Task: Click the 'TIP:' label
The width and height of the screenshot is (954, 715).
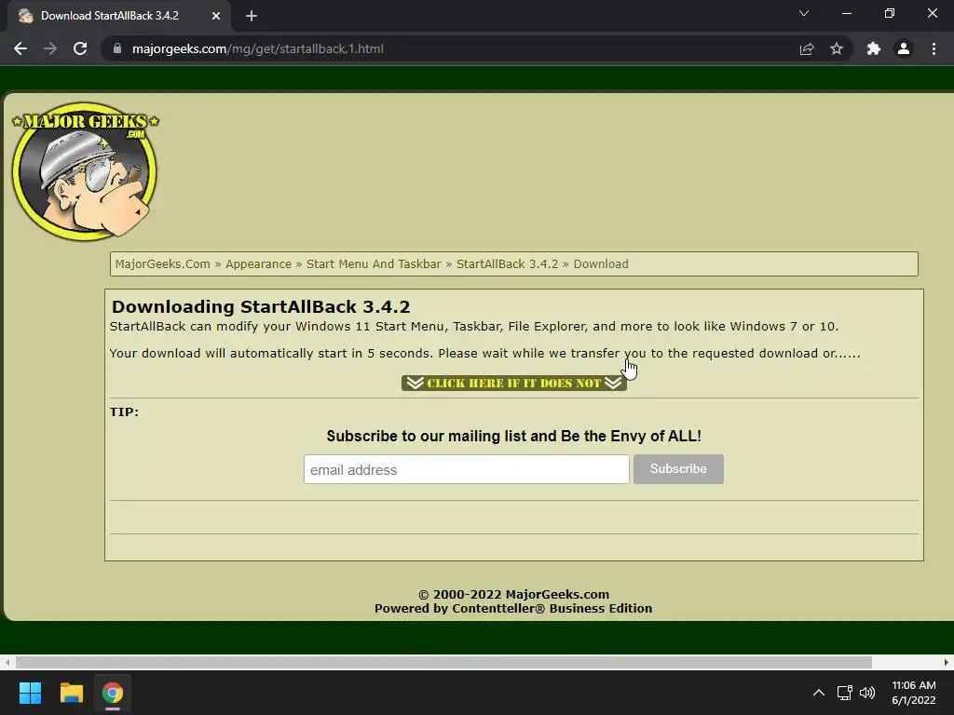Action: pos(124,411)
